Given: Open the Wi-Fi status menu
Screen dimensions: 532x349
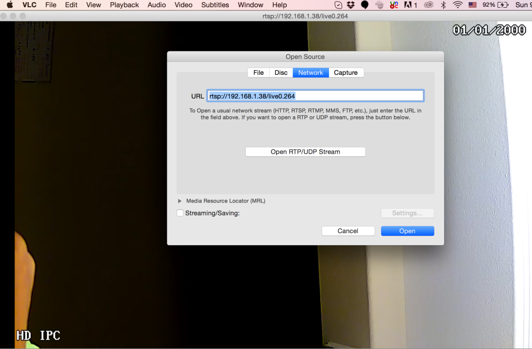Looking at the screenshot, I should tap(458, 5).
